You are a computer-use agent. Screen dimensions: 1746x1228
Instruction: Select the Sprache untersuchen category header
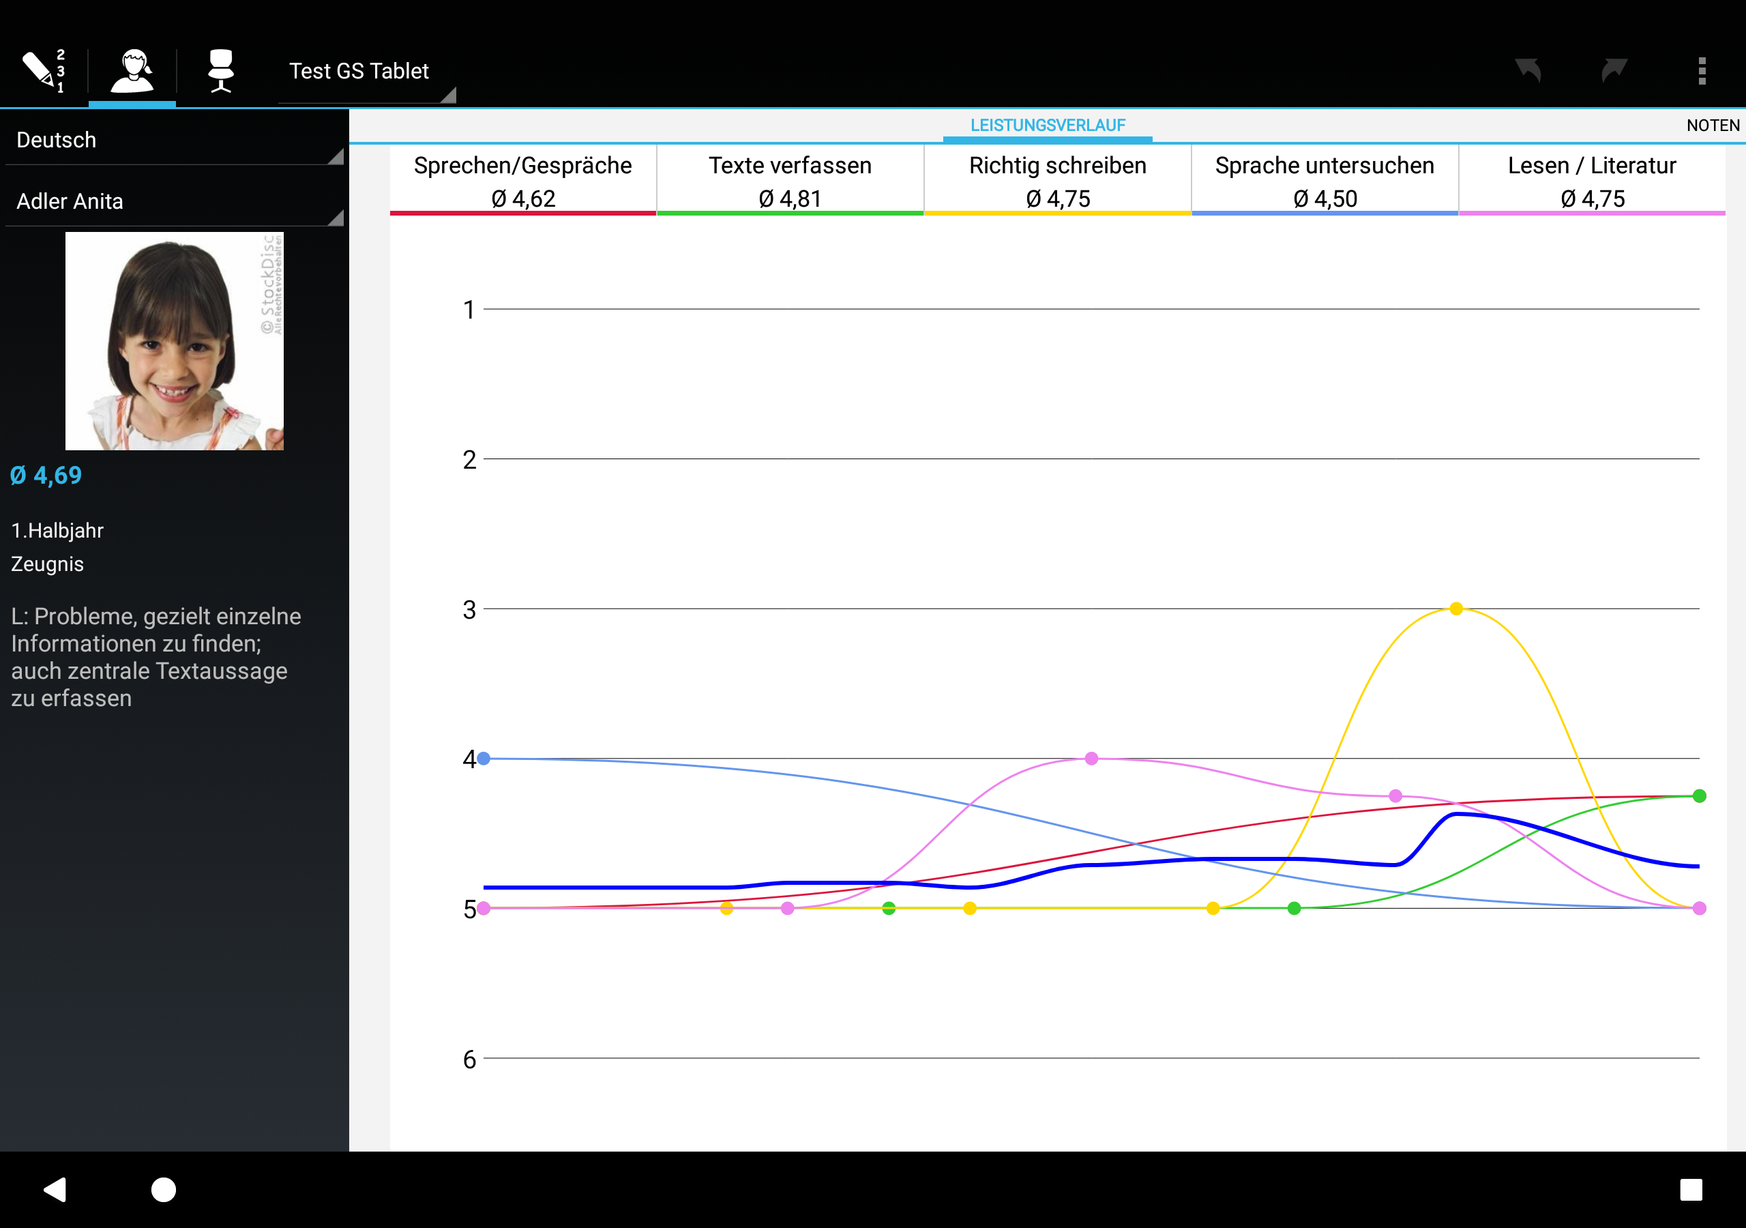tap(1324, 181)
